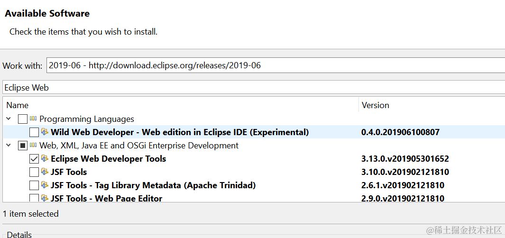Check the Wild Web Developer checkbox

pos(34,132)
